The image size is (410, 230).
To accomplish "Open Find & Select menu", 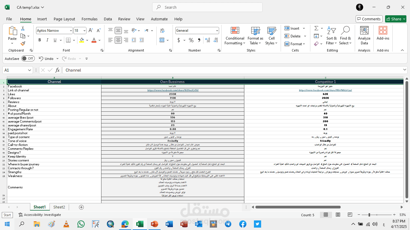I will pos(345,36).
